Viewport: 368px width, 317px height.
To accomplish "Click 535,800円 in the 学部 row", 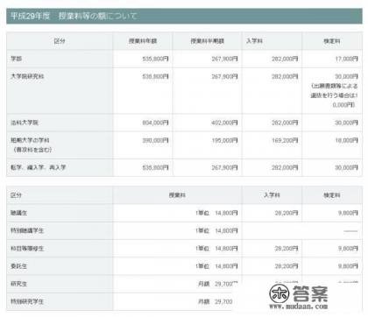I will [155, 59].
